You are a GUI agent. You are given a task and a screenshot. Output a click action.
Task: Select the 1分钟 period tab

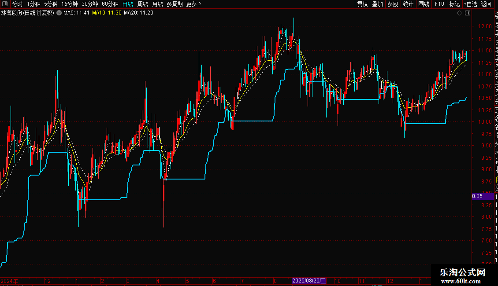tap(33, 4)
